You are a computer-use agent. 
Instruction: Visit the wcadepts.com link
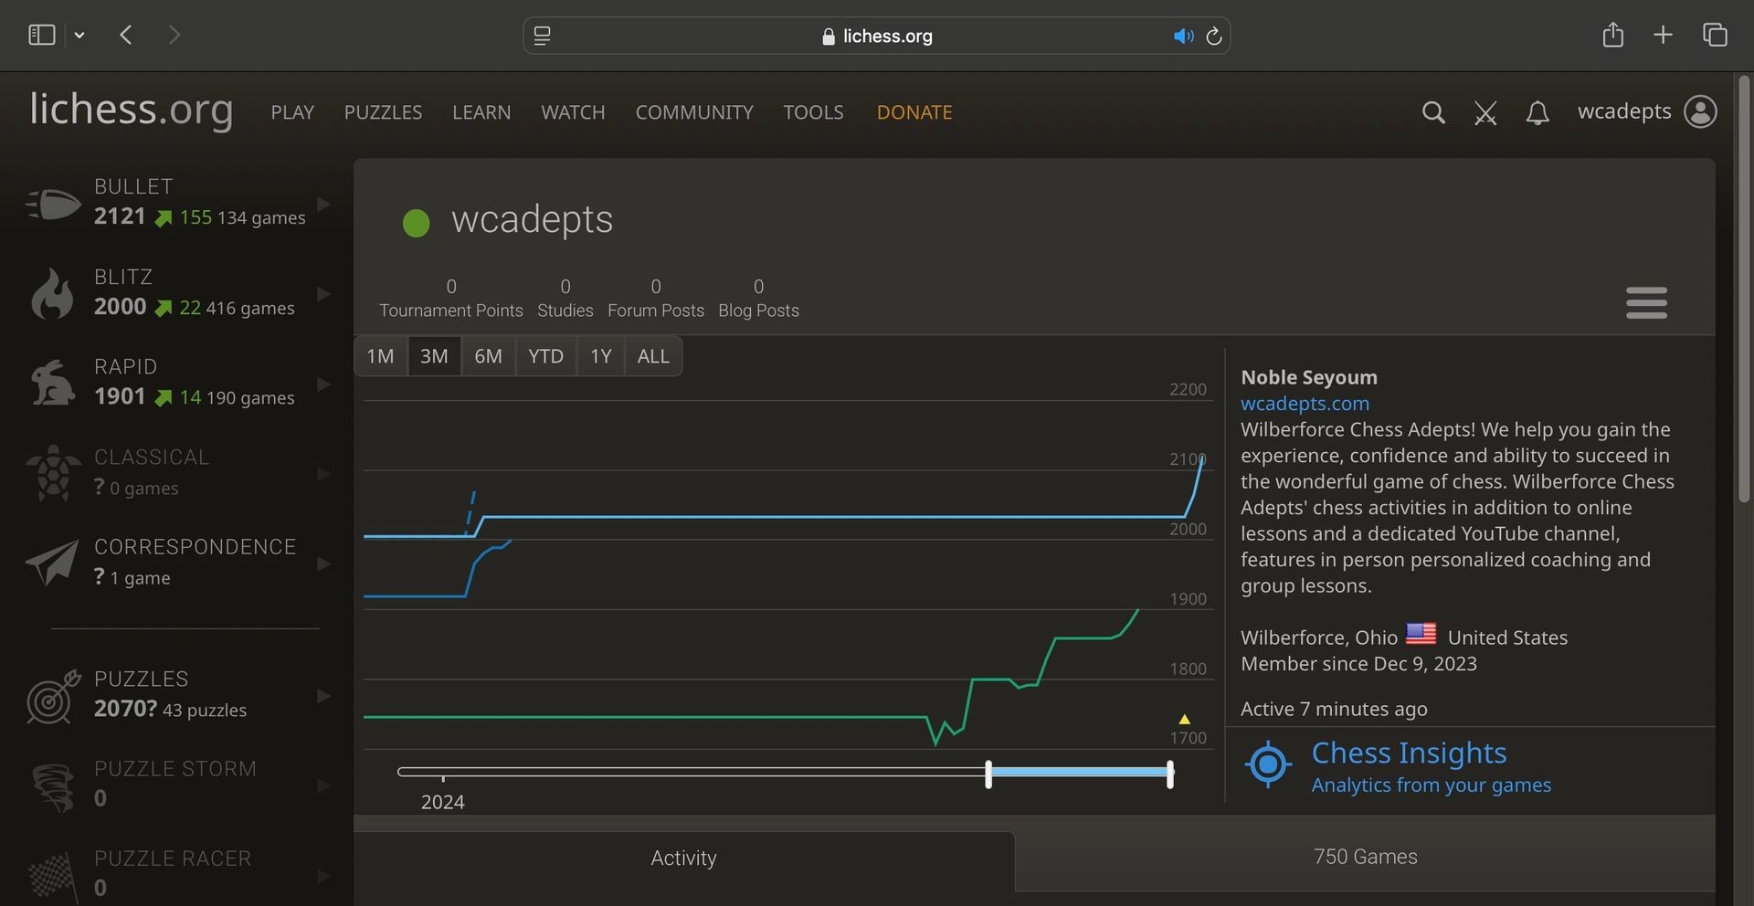[x=1305, y=404]
